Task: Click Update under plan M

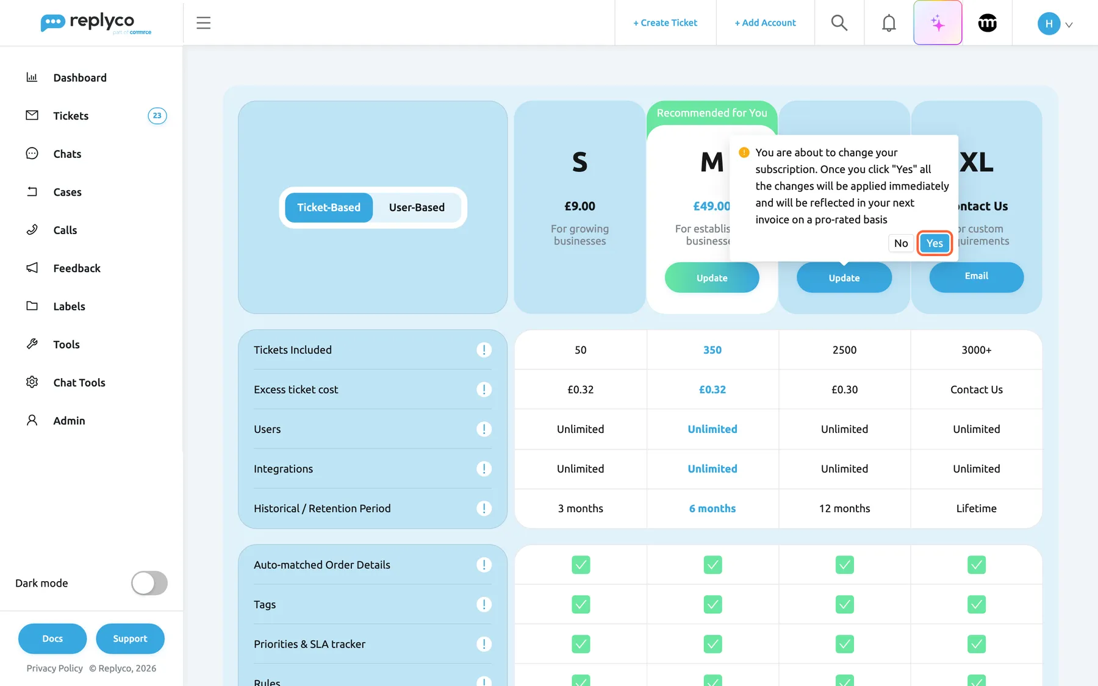Action: point(712,277)
